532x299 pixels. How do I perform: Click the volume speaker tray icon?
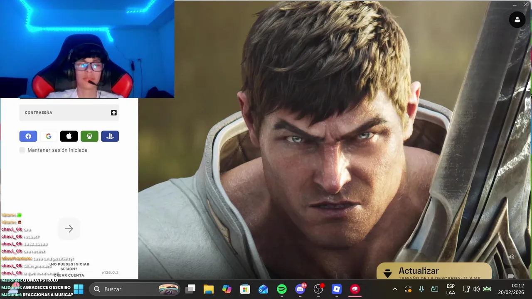click(x=476, y=289)
